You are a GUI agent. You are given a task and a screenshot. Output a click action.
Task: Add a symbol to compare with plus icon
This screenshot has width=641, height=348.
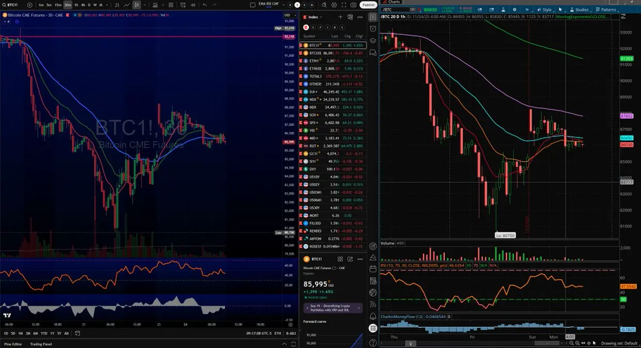click(x=29, y=5)
